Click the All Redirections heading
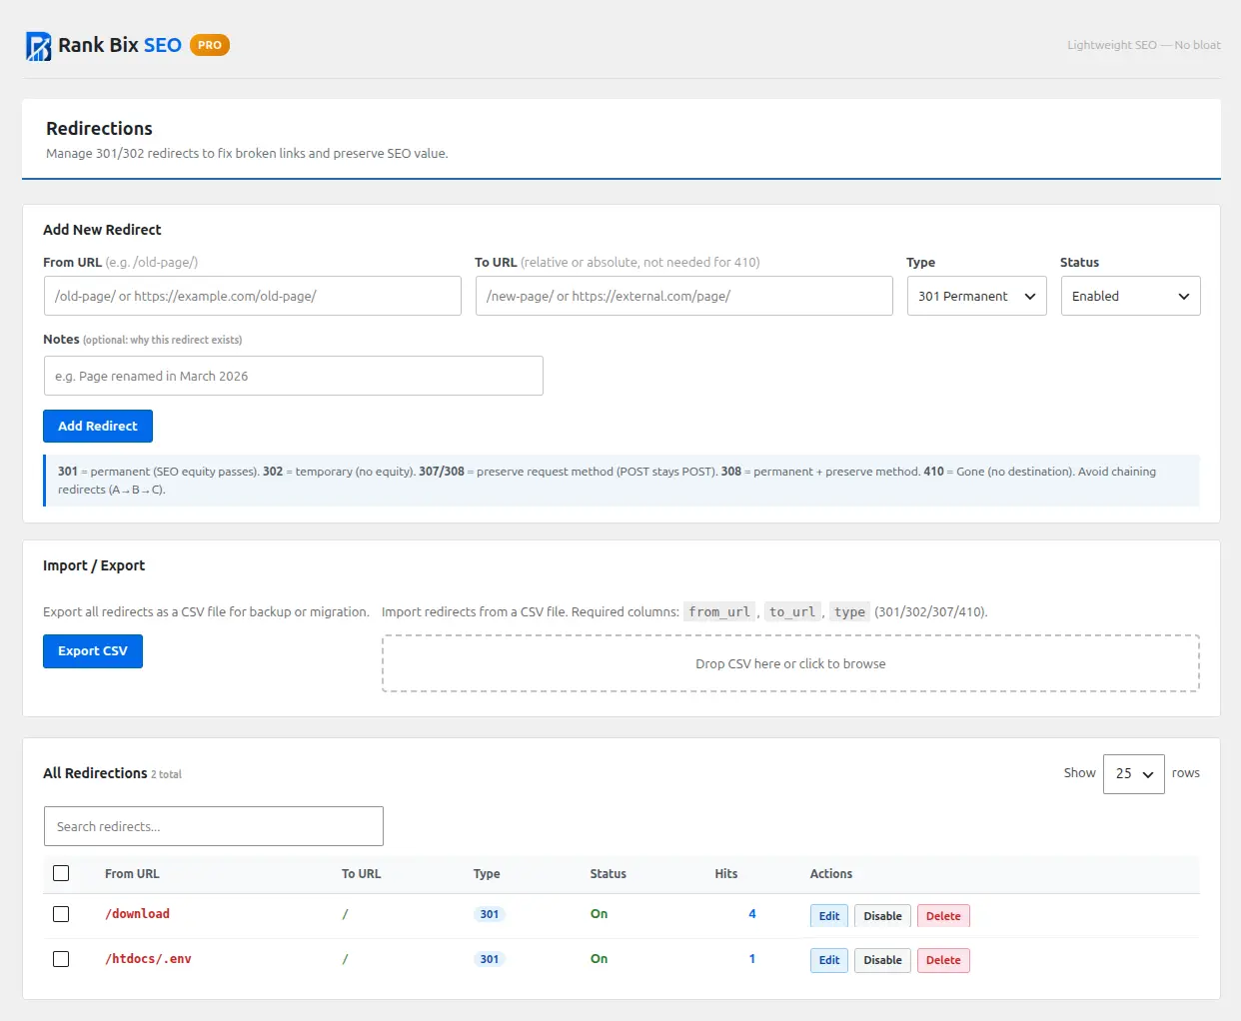The width and height of the screenshot is (1241, 1021). [x=95, y=773]
